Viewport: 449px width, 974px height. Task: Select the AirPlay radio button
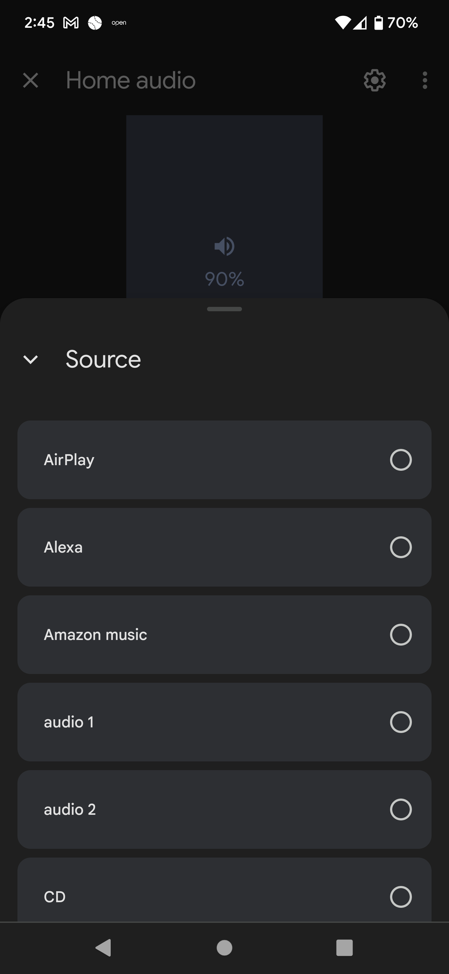coord(401,460)
